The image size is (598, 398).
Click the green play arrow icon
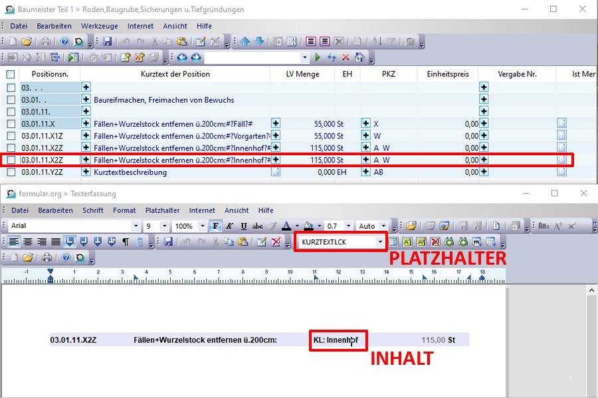point(318,58)
